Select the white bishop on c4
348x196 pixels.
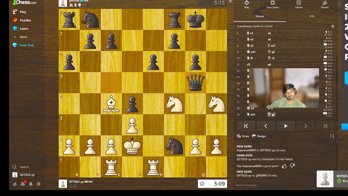coord(111,104)
